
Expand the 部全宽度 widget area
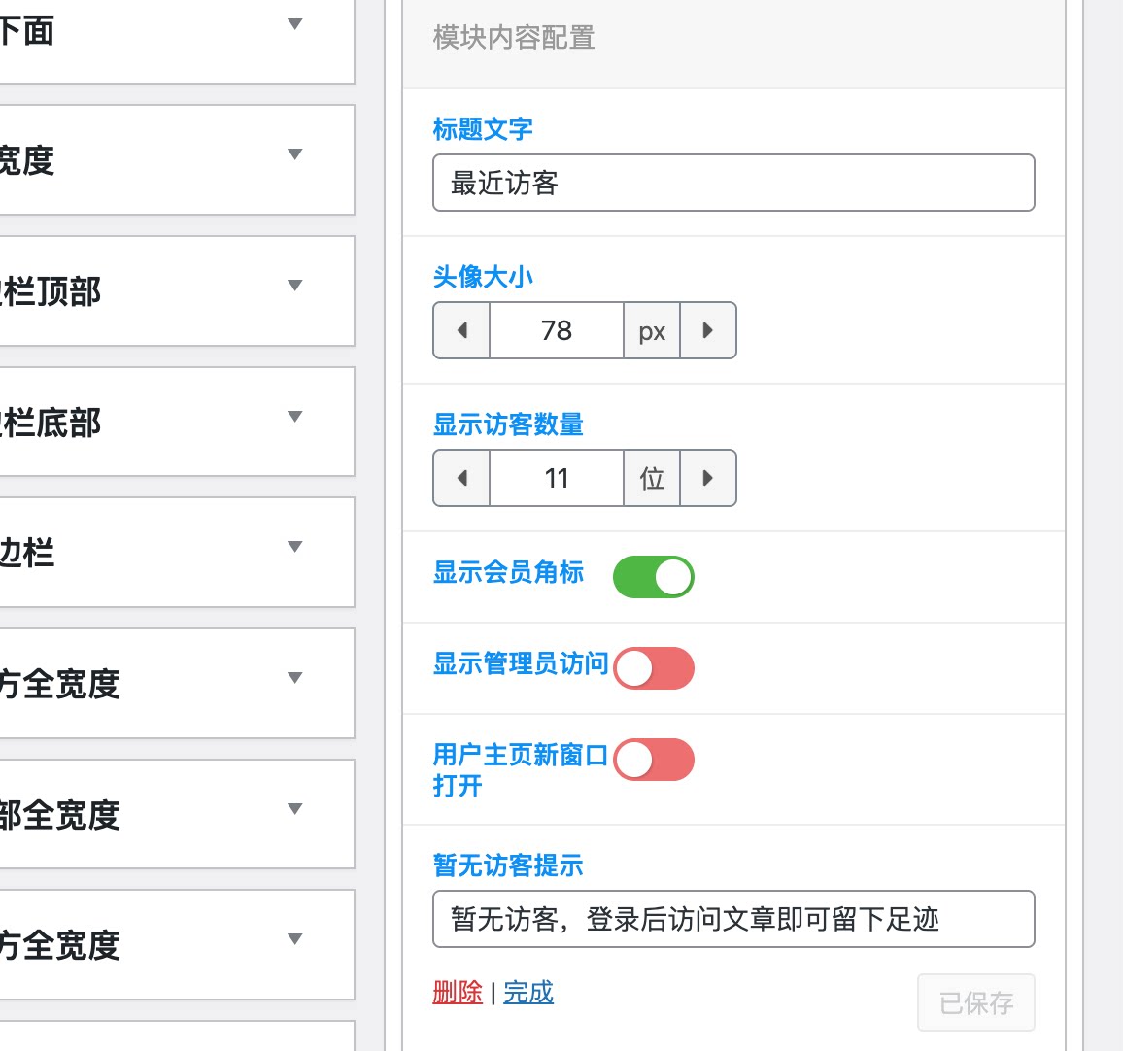point(294,808)
